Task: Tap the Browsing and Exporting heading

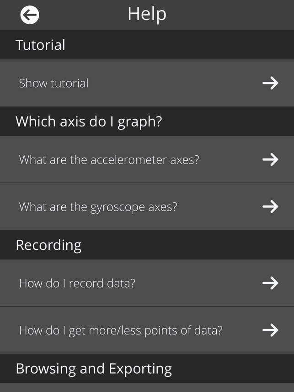Action: (93, 368)
